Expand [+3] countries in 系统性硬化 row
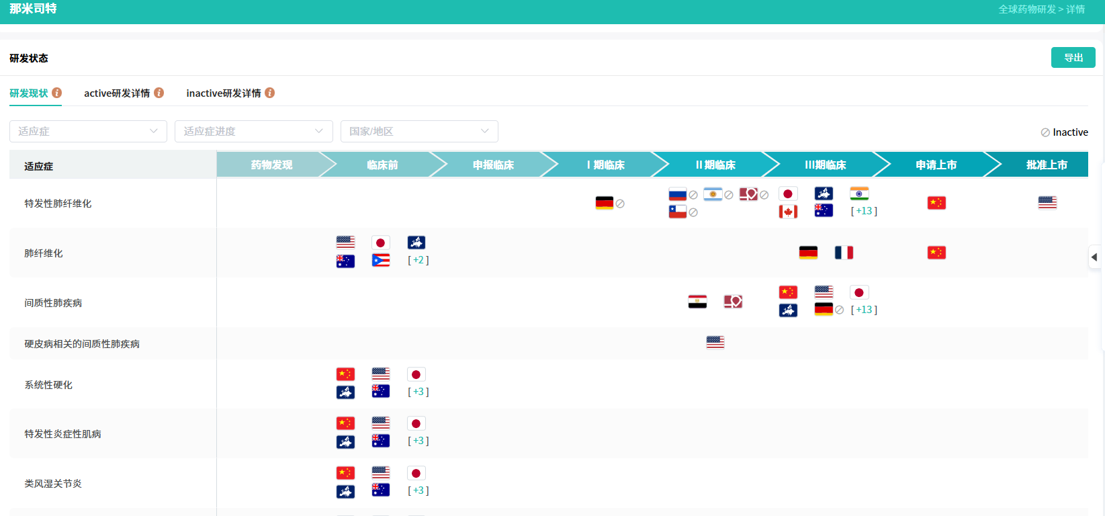 click(x=418, y=392)
